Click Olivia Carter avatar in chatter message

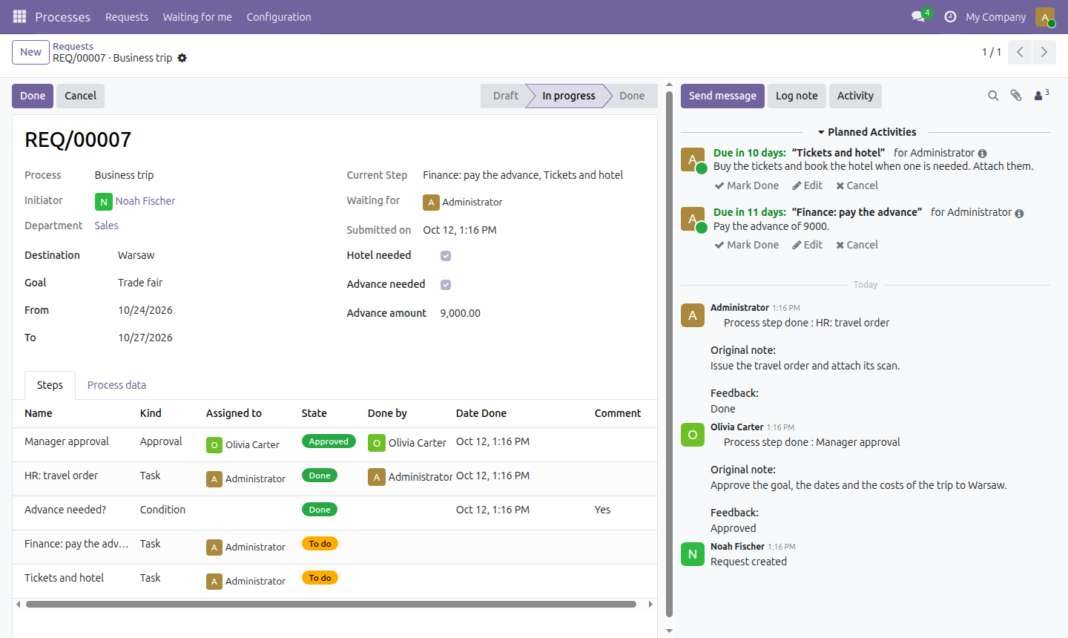(x=693, y=435)
